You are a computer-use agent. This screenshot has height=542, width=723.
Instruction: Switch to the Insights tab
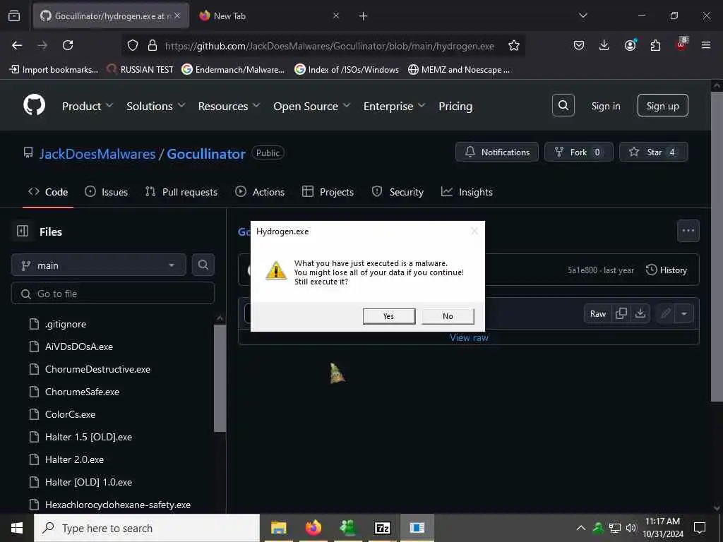467,192
